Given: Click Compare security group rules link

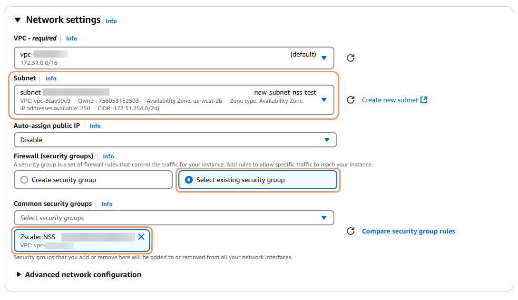Looking at the screenshot, I should tap(408, 231).
